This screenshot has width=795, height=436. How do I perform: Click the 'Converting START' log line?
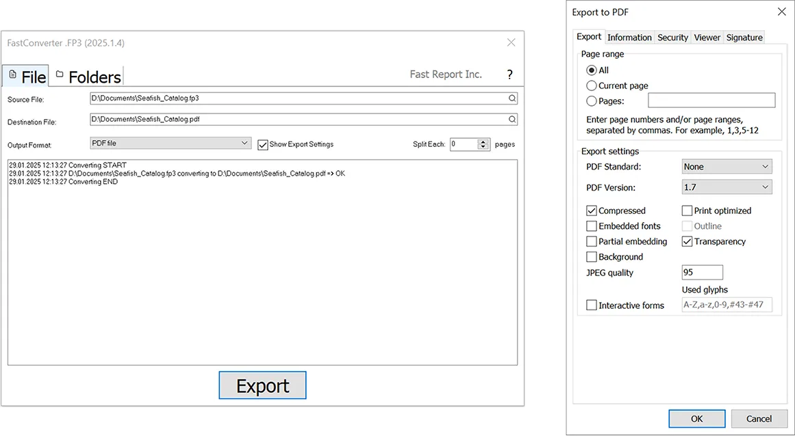[67, 165]
